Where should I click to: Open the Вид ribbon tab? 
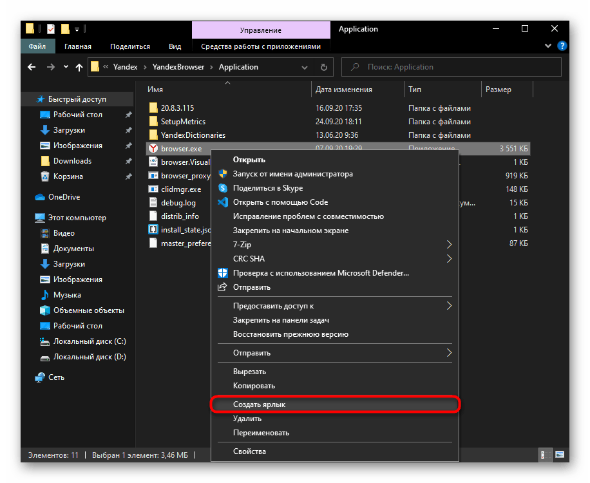[175, 46]
